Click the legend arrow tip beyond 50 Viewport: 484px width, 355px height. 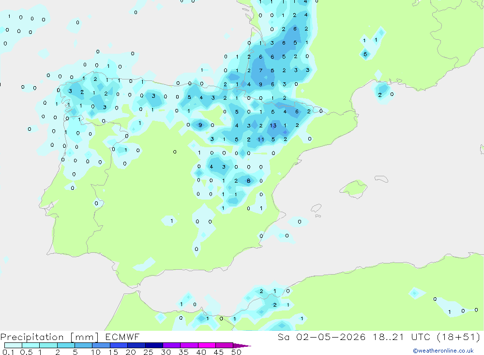pyautogui.click(x=242, y=345)
